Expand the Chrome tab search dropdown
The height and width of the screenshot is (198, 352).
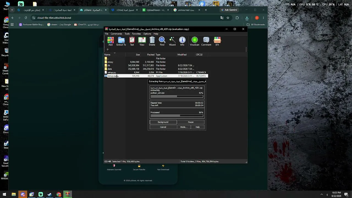click(x=12, y=10)
